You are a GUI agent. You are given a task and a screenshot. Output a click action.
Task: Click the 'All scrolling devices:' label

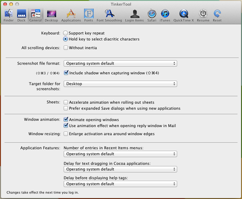pyautogui.click(x=41, y=48)
